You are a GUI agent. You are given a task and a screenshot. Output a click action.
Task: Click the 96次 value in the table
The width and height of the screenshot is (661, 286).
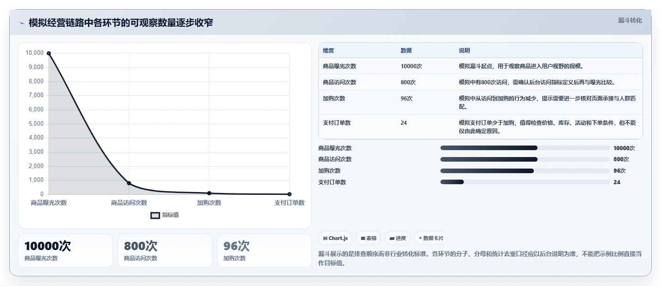[407, 99]
